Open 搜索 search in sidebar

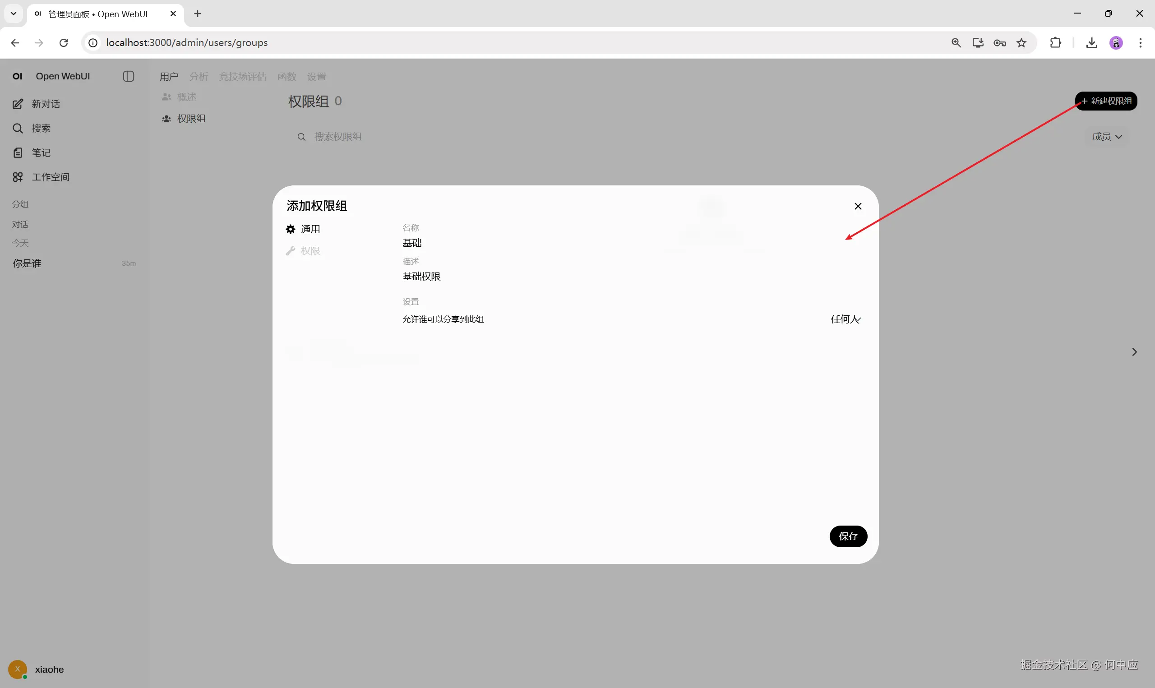[x=41, y=129]
